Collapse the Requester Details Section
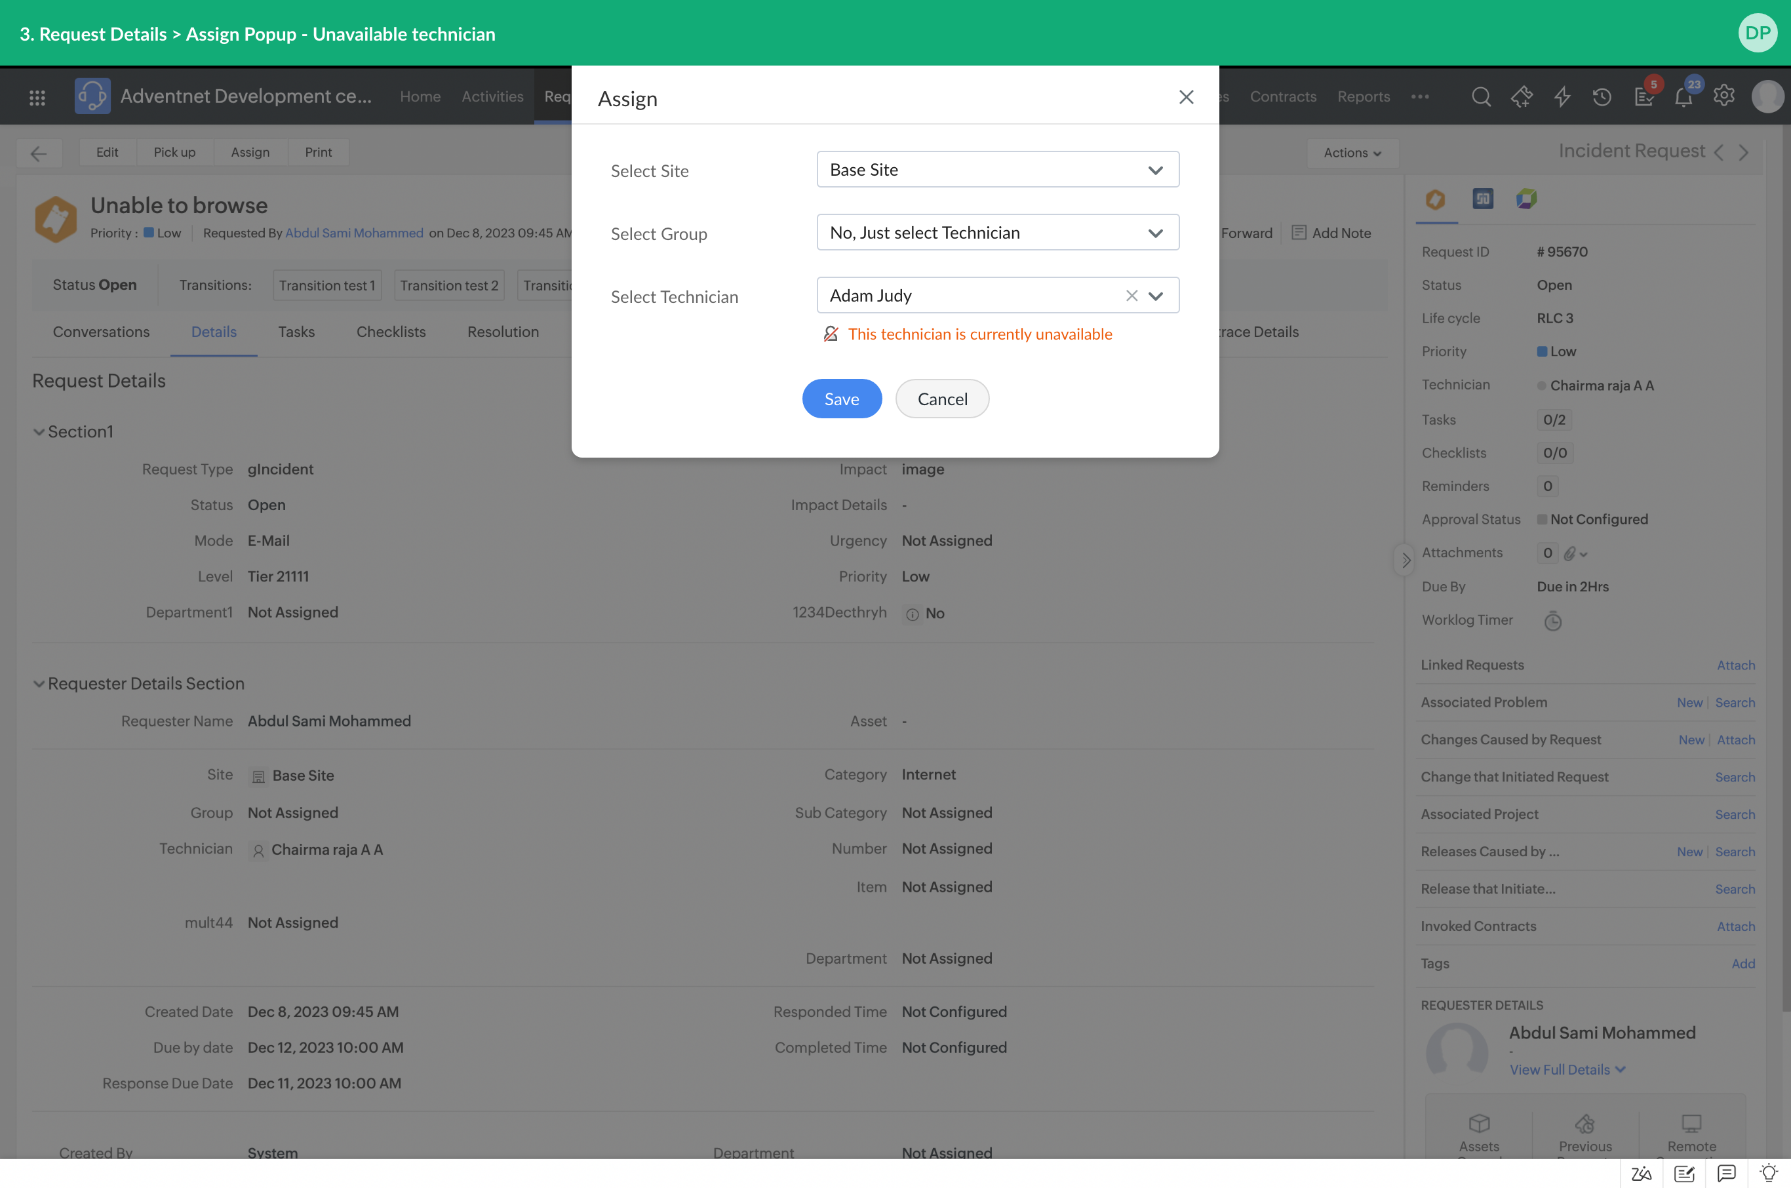The width and height of the screenshot is (1791, 1188). tap(39, 683)
